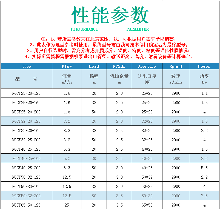
Task: Click the 5.5 power value cell
Action: click(204, 168)
